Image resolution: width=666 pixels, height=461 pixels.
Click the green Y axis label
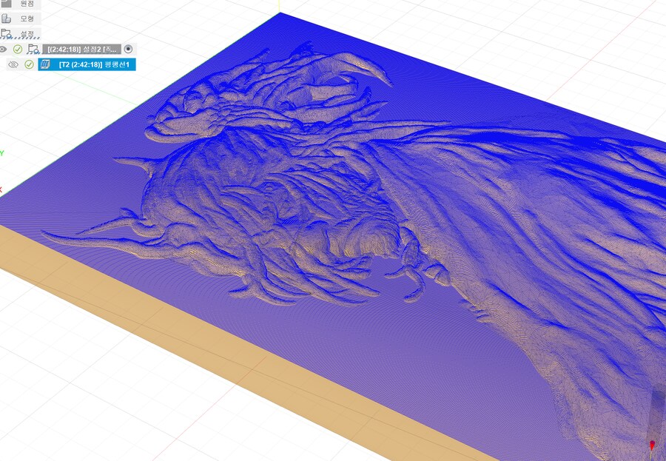click(x=1, y=153)
